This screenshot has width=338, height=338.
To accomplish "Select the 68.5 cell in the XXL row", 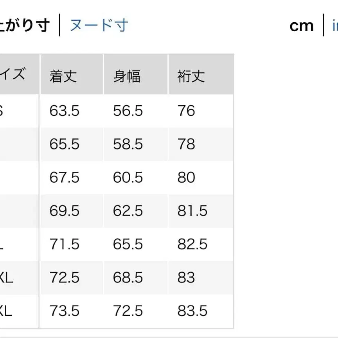I will tap(128, 278).
